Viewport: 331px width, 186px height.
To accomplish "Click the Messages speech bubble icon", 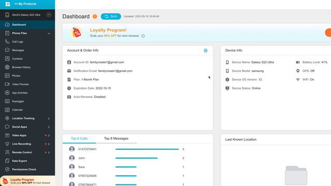I will pos(7,50).
